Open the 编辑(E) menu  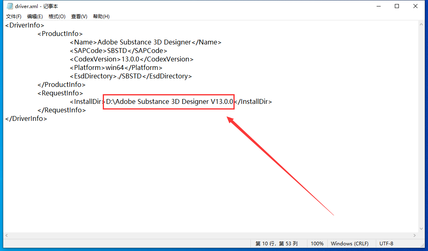tap(35, 16)
